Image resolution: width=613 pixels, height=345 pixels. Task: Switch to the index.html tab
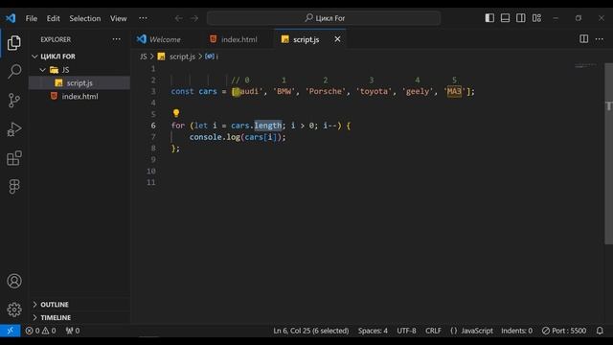[238, 39]
